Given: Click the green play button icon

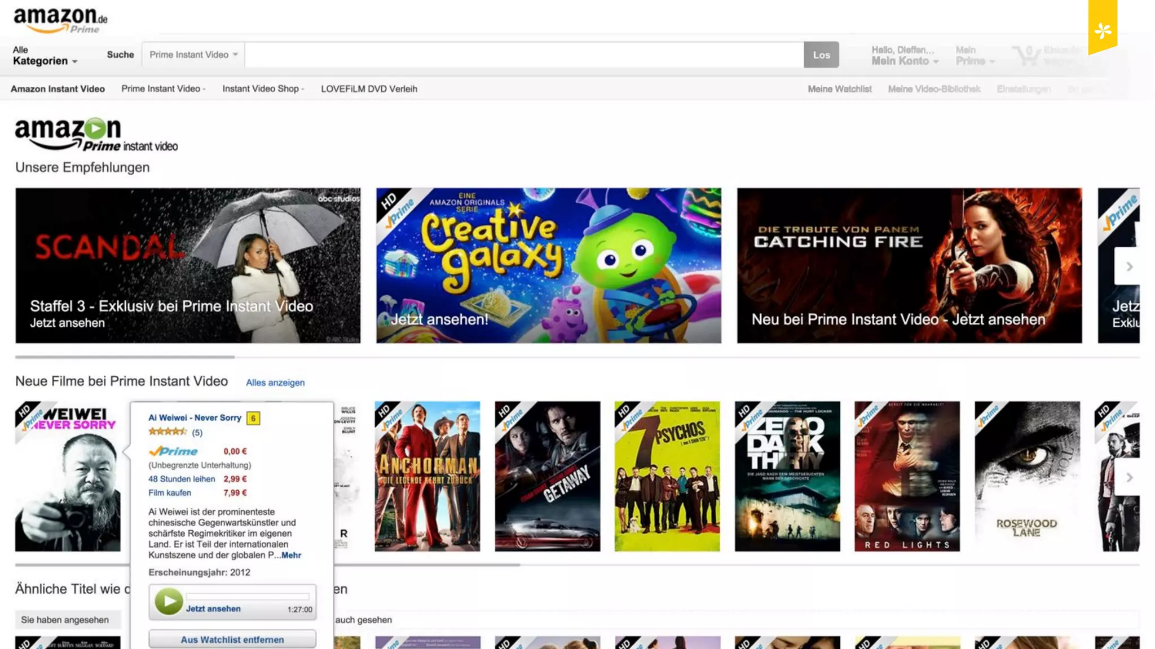Looking at the screenshot, I should coord(168,601).
